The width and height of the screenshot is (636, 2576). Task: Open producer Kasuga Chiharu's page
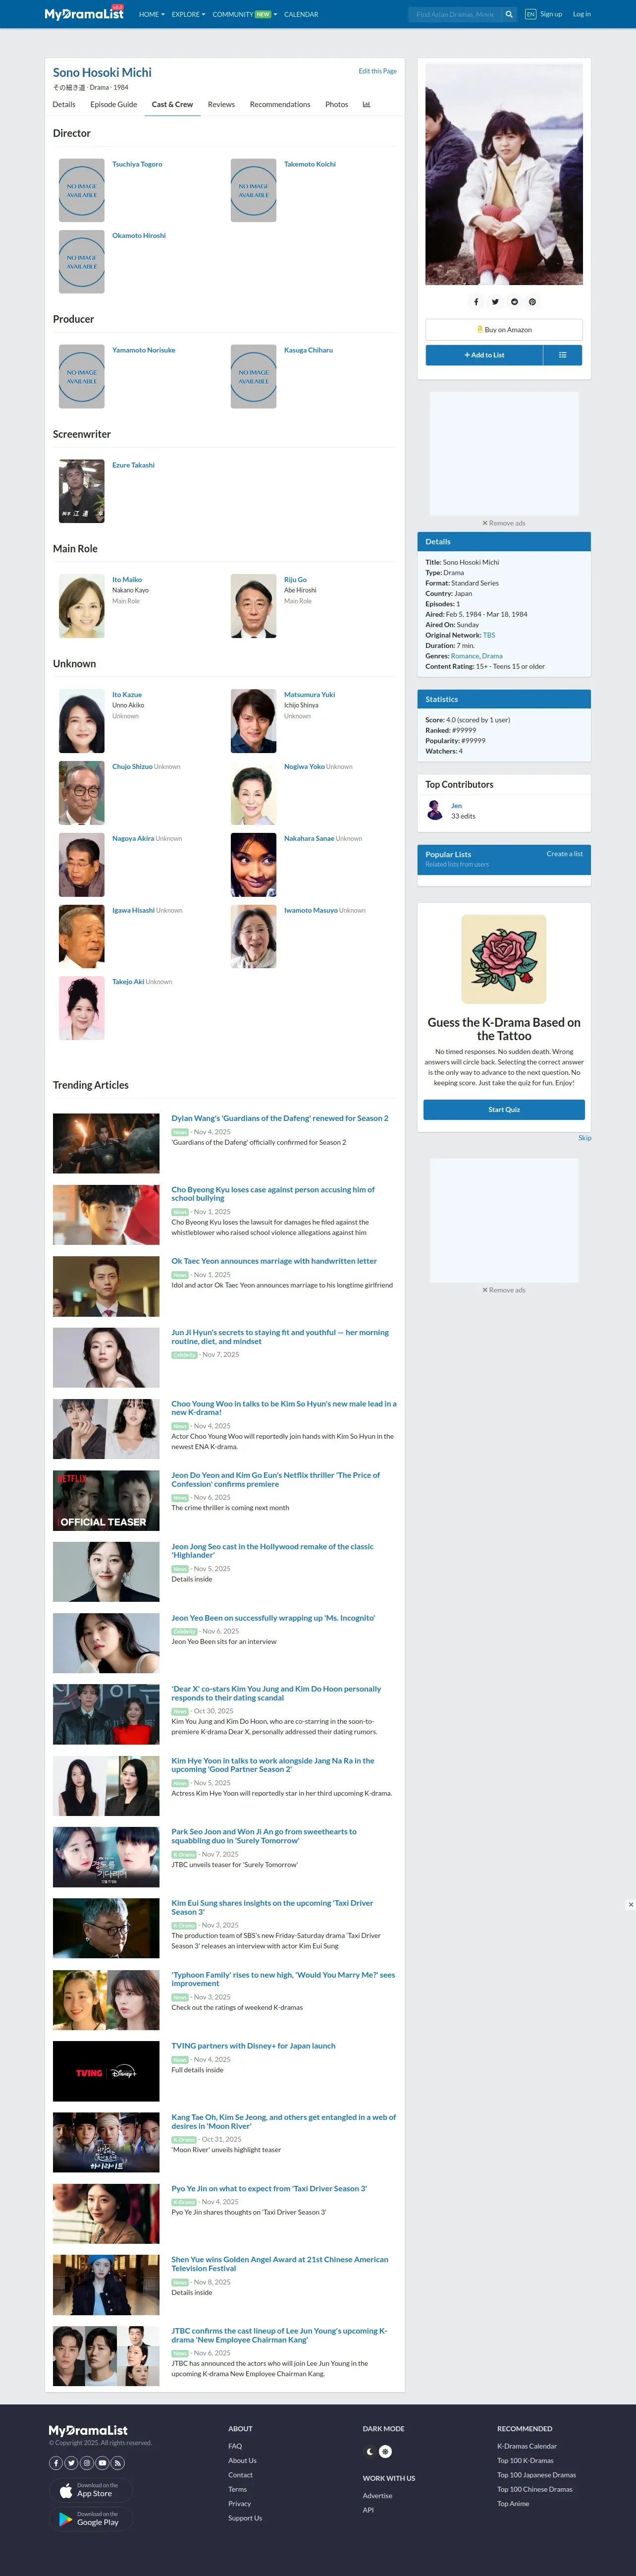click(309, 350)
